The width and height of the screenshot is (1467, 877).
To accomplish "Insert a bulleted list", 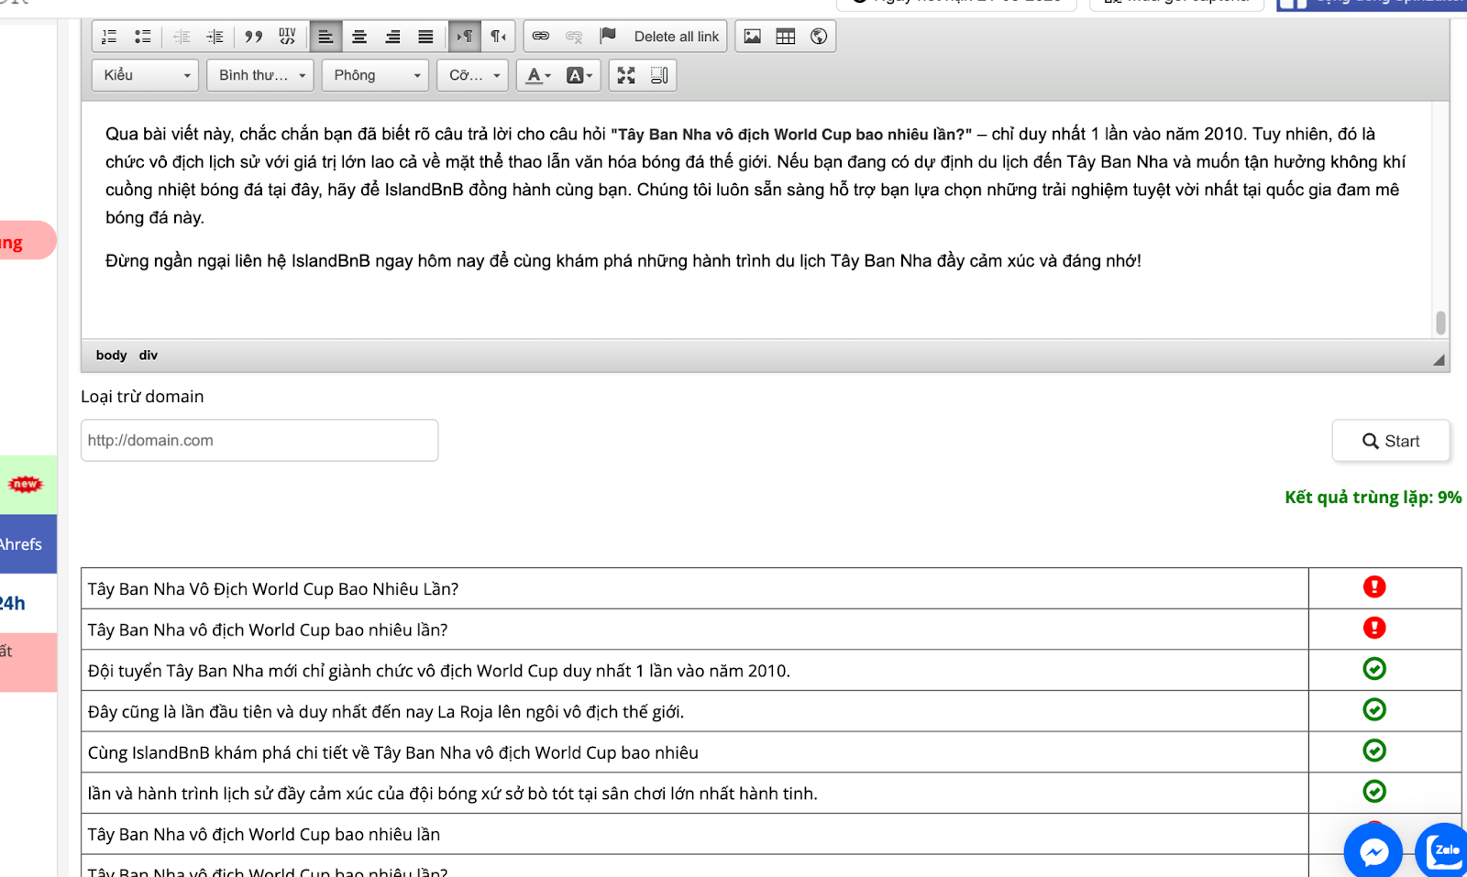I will coord(142,37).
